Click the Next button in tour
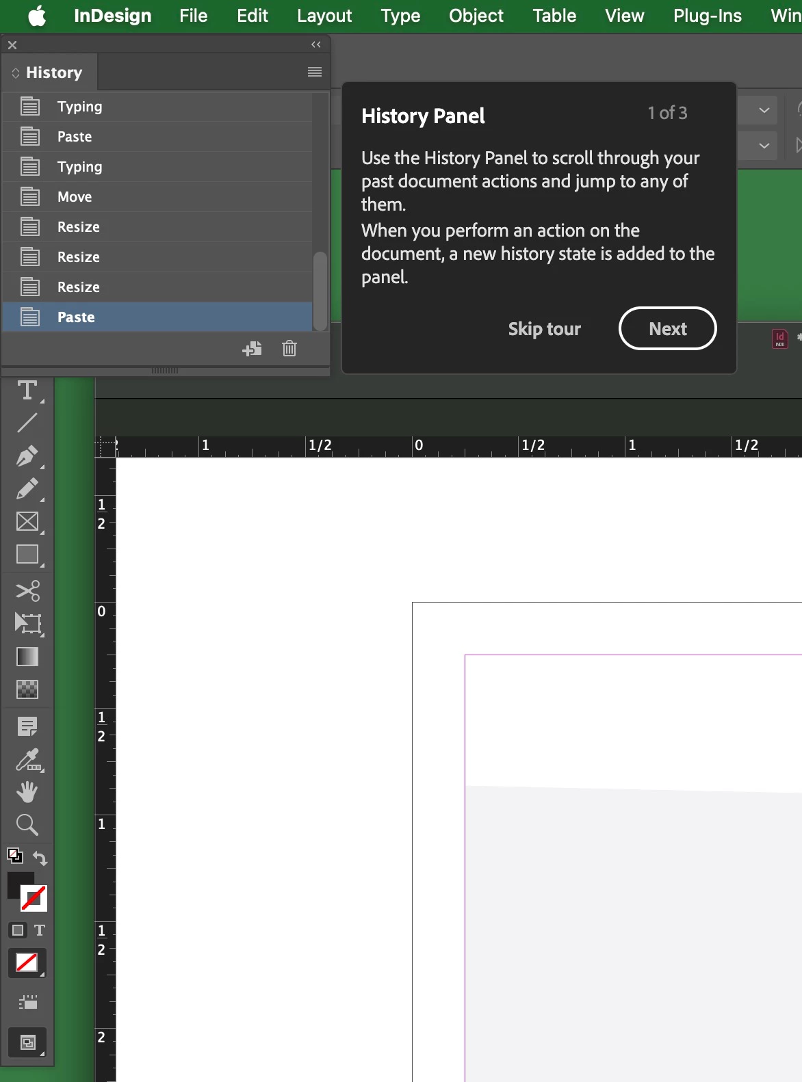802x1082 pixels. click(668, 328)
